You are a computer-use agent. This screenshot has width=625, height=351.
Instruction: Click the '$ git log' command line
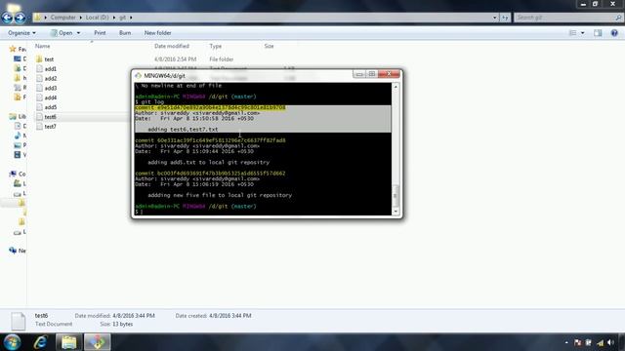click(x=149, y=101)
